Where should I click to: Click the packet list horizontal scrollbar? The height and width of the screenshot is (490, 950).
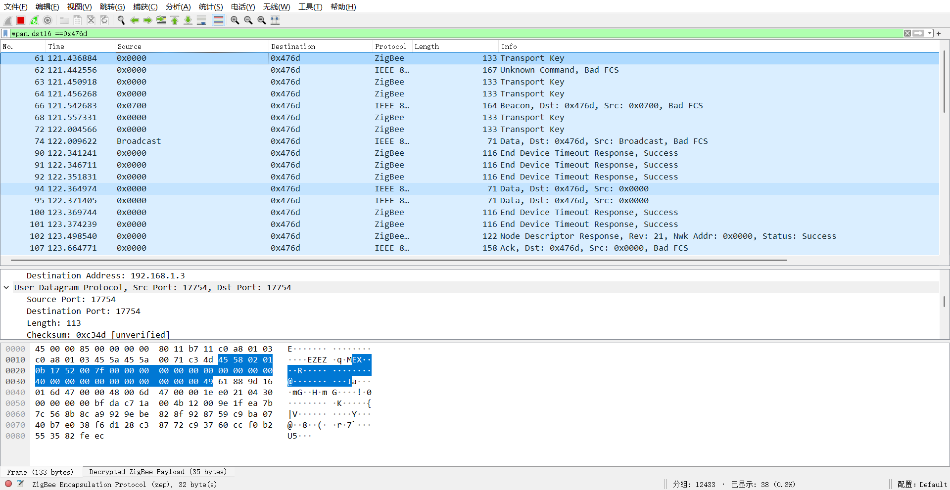[x=399, y=260]
